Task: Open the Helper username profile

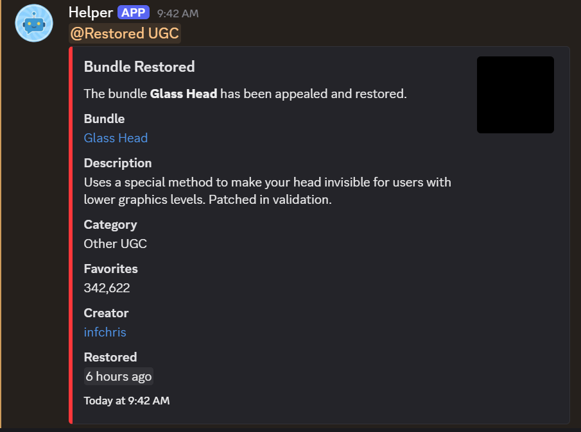Action: (x=91, y=13)
